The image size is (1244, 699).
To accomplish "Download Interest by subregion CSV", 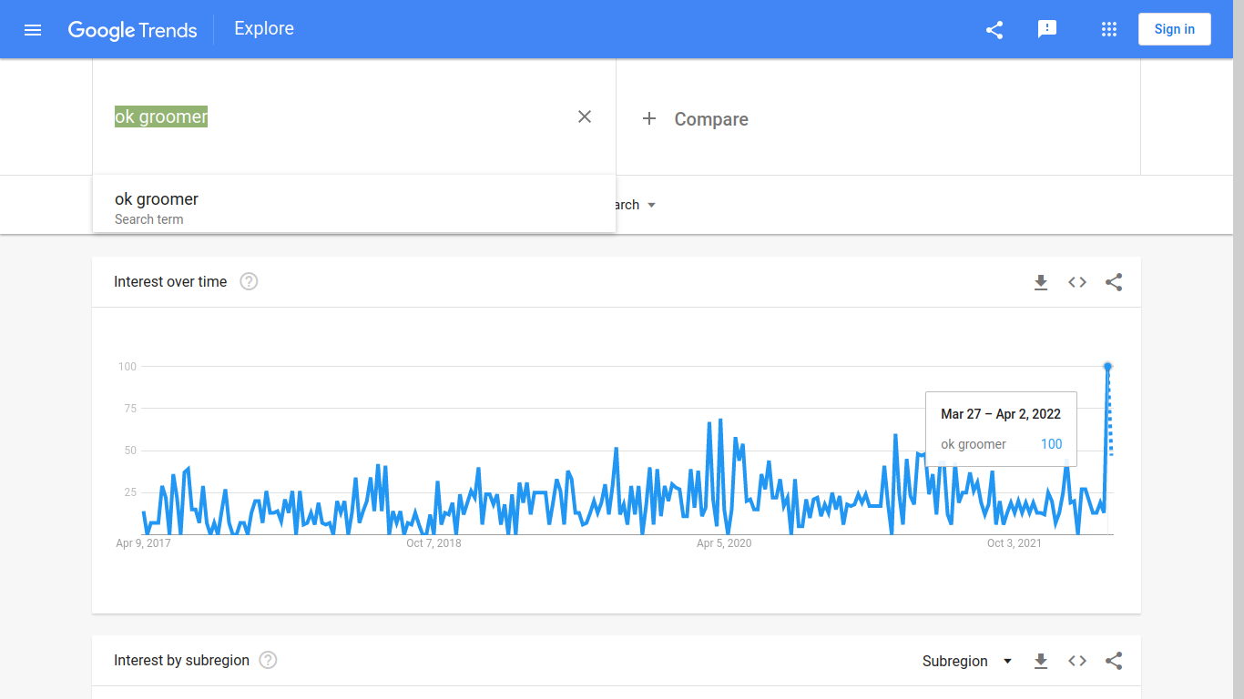I will 1041,661.
